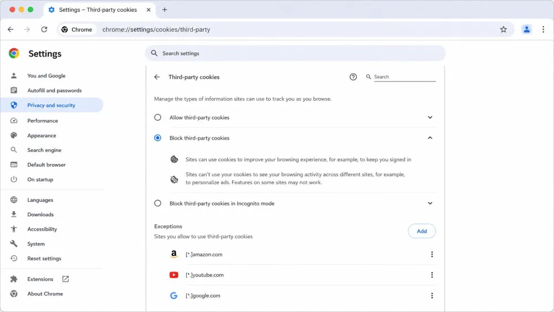Click the [*.]google.com exception entry
The height and width of the screenshot is (312, 554).
pyautogui.click(x=203, y=295)
